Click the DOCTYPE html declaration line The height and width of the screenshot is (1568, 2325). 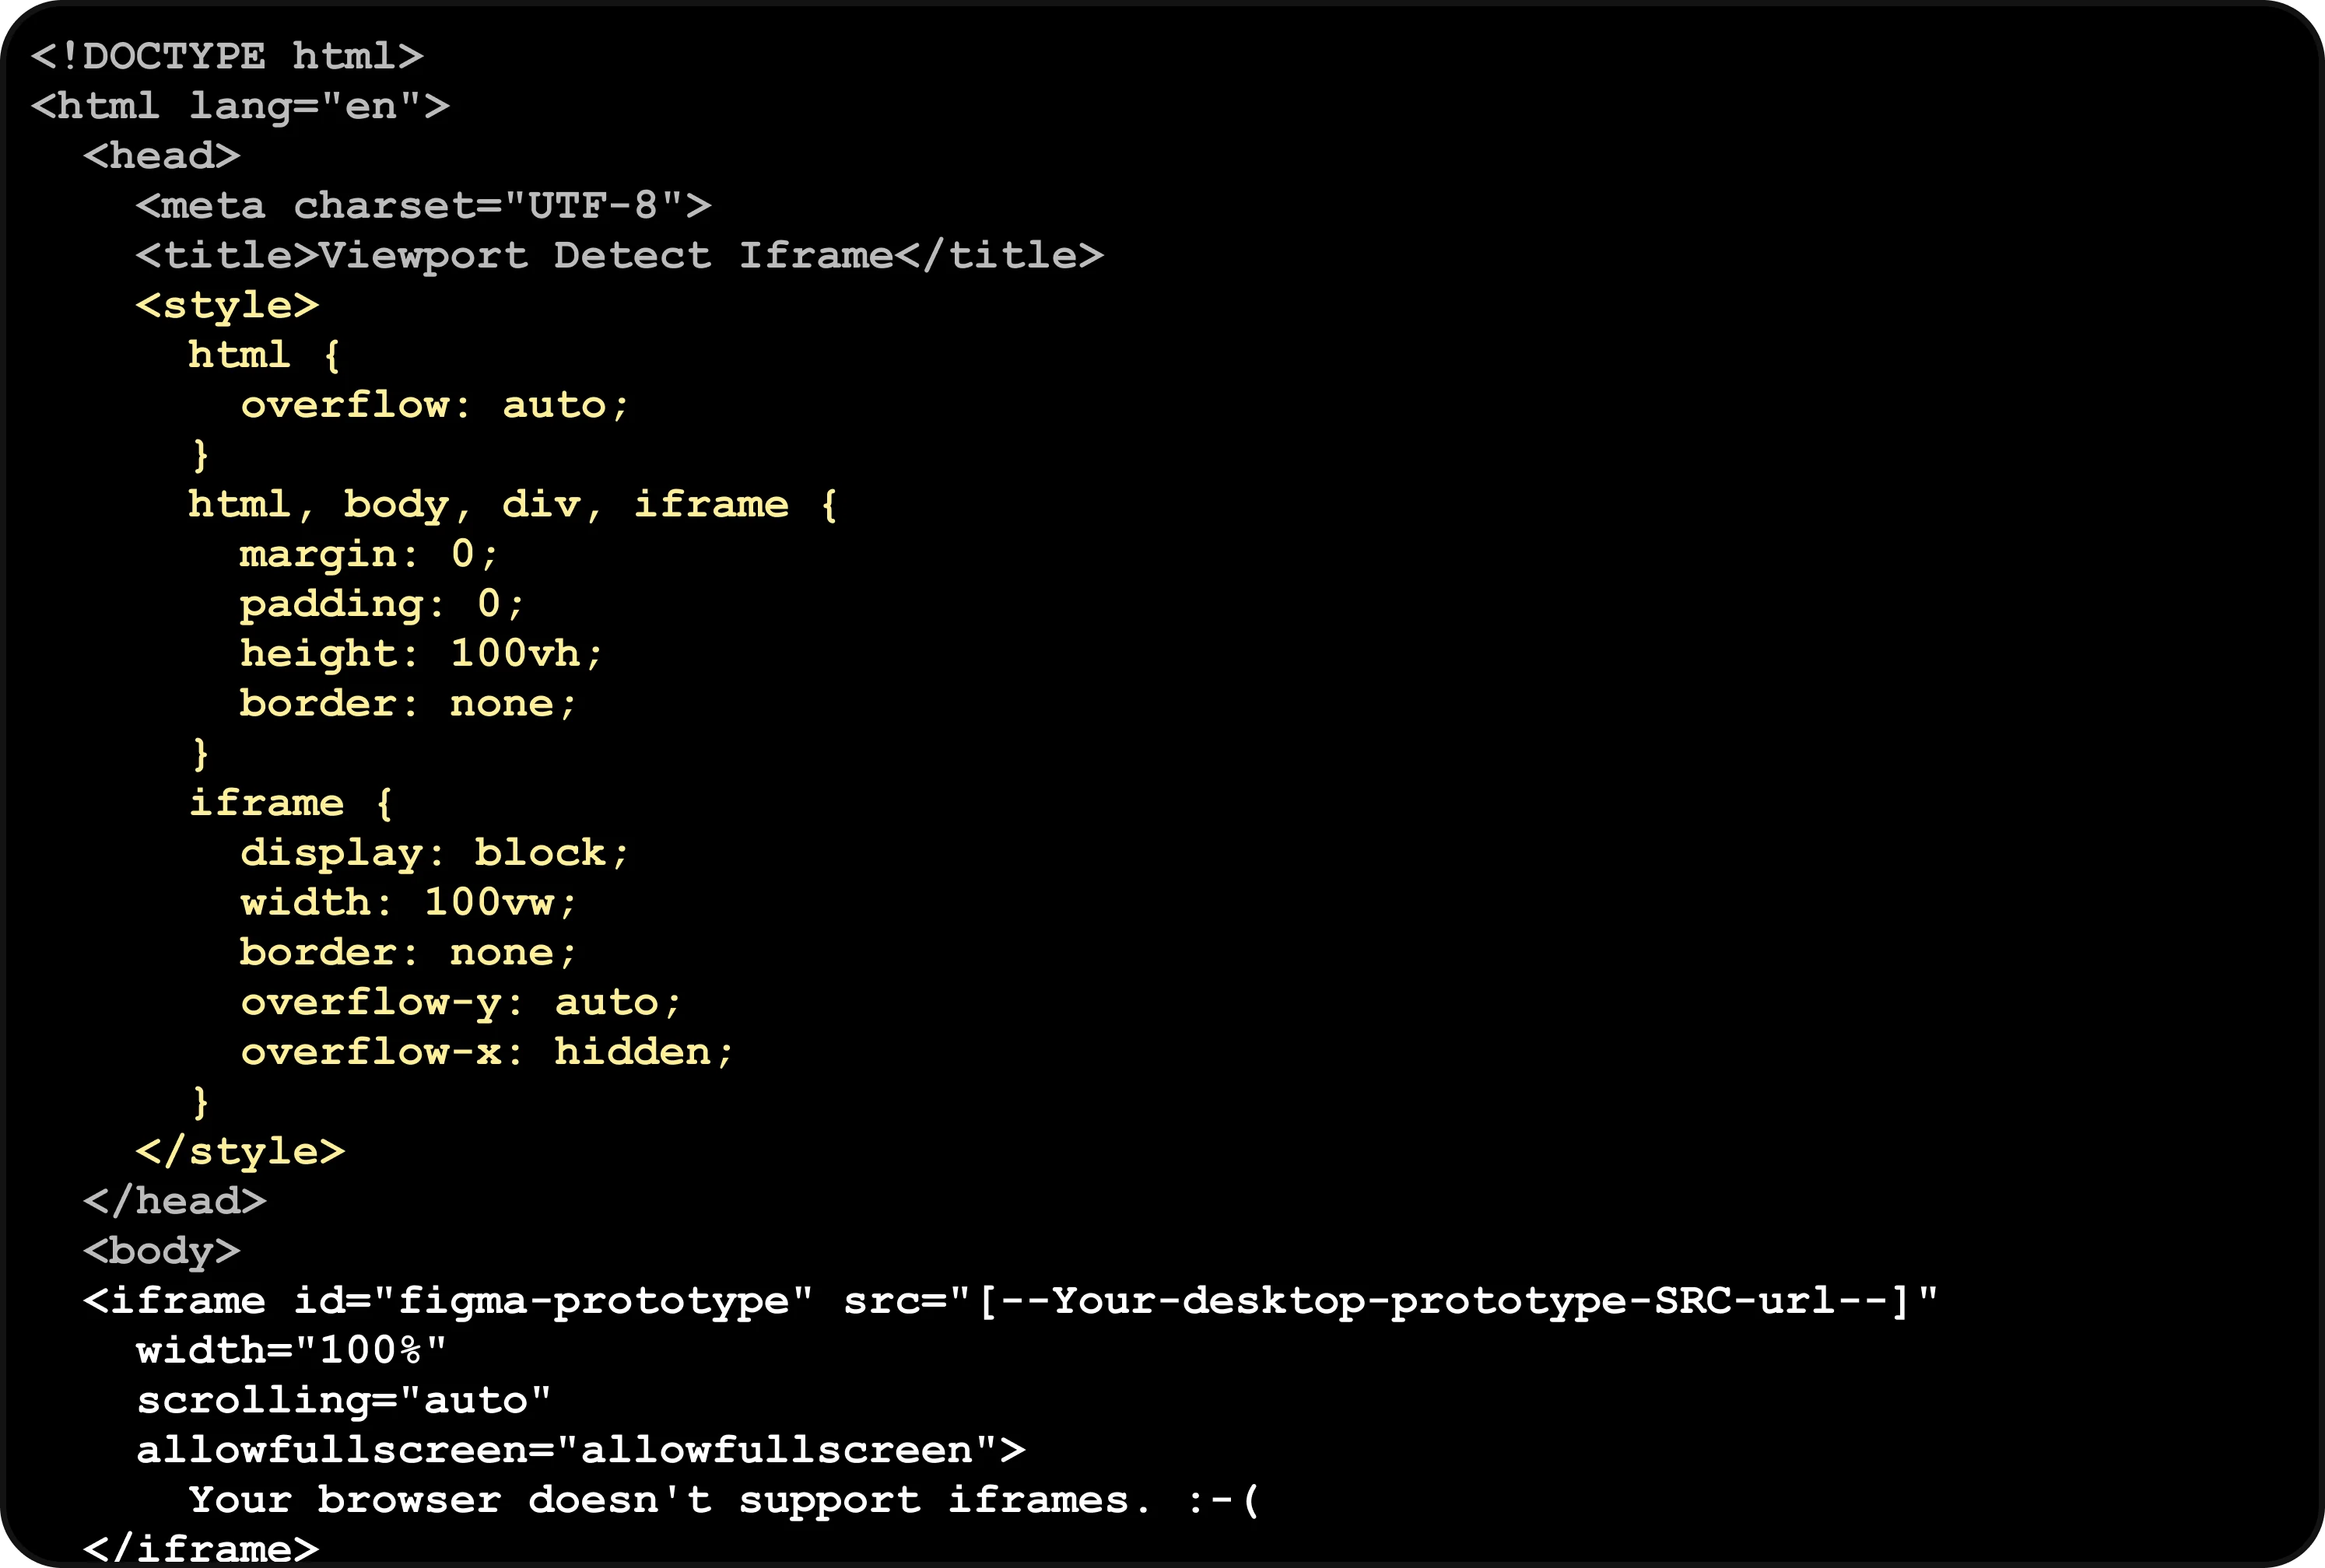pyautogui.click(x=227, y=56)
